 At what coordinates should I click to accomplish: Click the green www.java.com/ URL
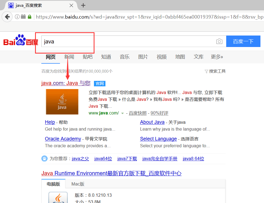(x=104, y=113)
